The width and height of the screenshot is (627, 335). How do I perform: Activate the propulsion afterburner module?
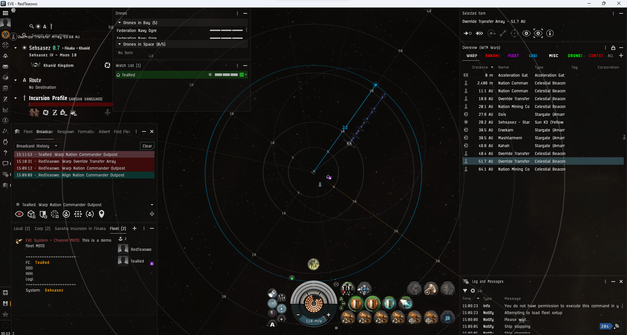pyautogui.click(x=406, y=304)
